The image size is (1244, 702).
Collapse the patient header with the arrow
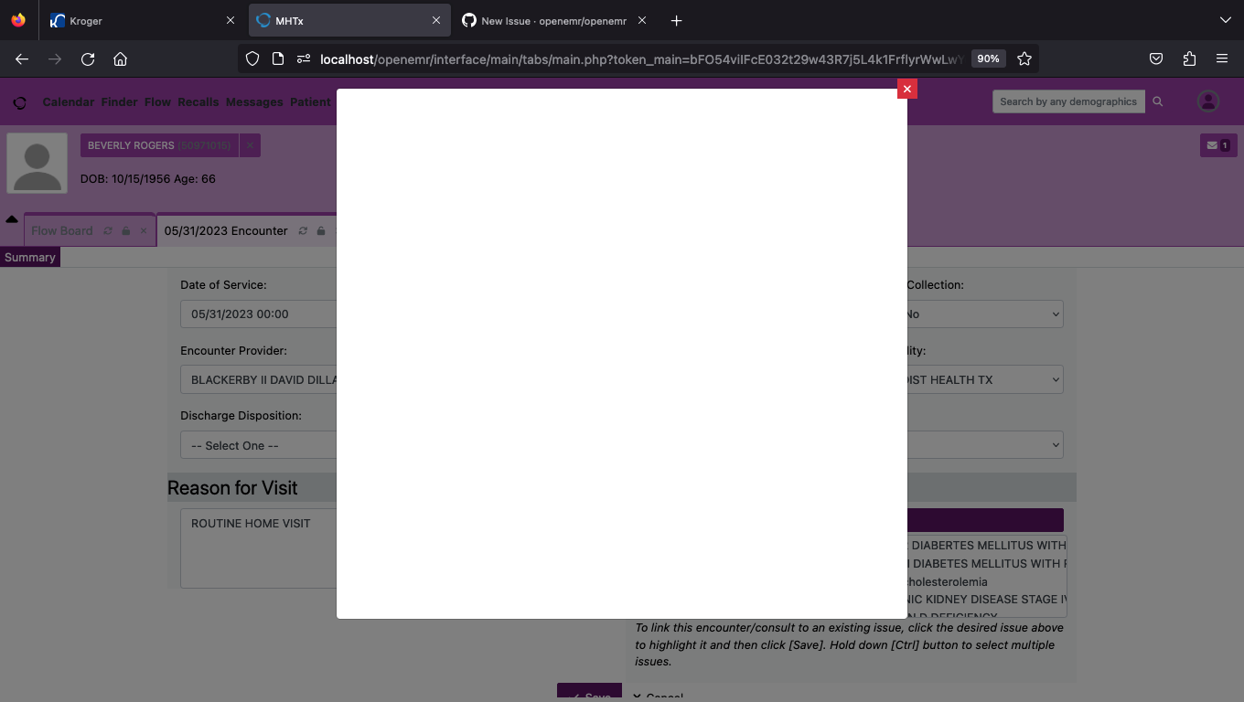pos(12,218)
